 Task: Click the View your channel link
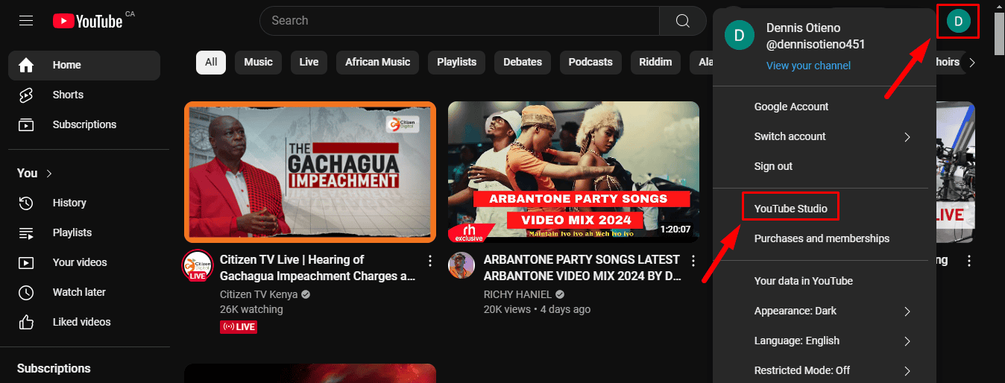pyautogui.click(x=808, y=66)
